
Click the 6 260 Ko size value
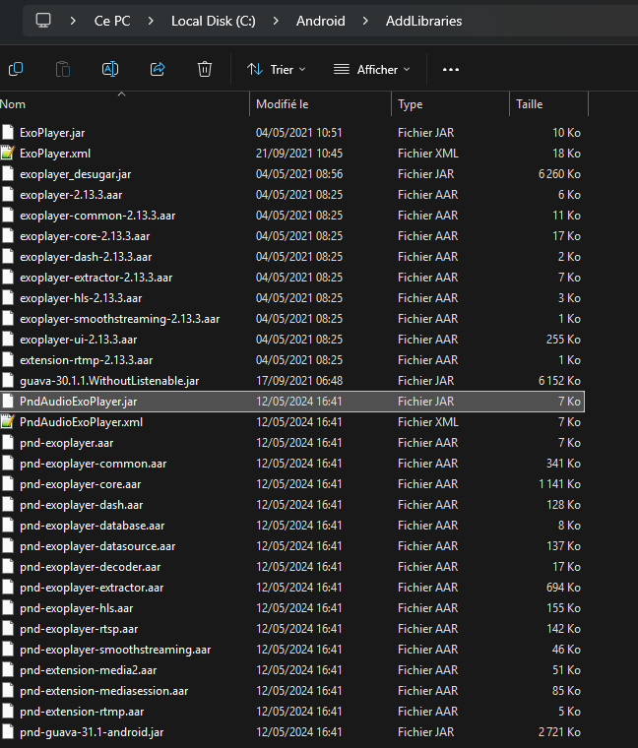[x=559, y=173]
